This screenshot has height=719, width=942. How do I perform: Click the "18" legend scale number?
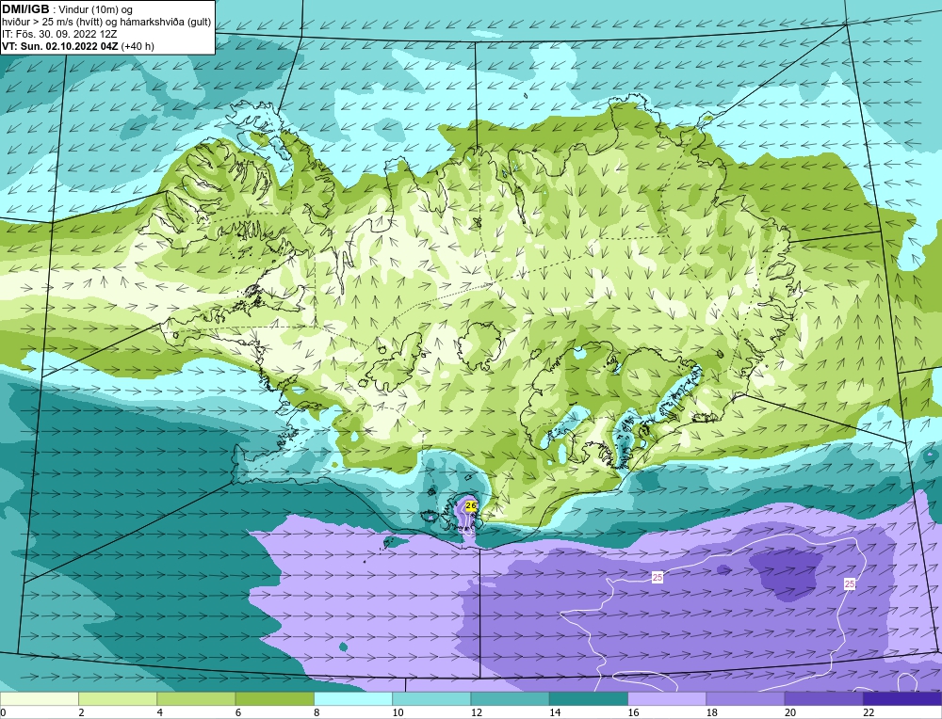point(712,713)
